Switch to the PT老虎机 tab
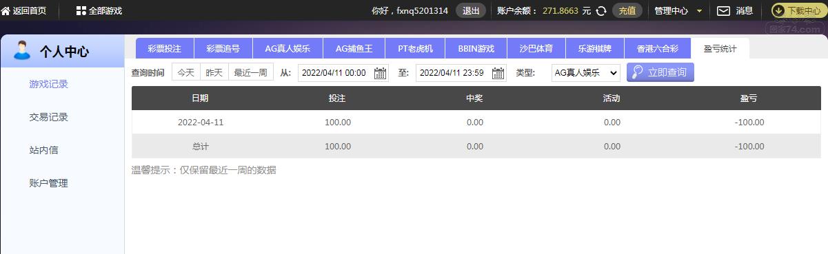The image size is (828, 254). click(x=416, y=48)
